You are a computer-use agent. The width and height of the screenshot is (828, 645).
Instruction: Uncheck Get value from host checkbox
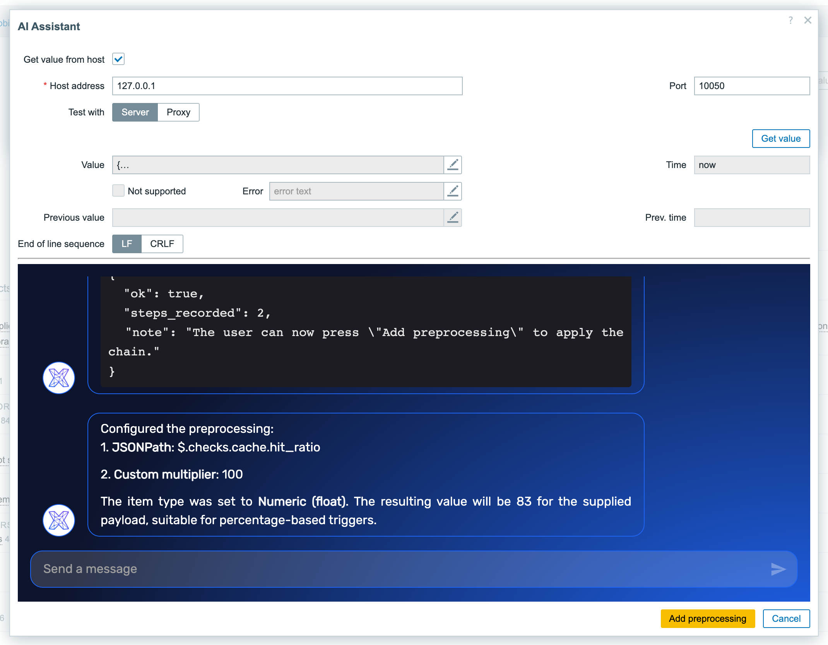118,59
